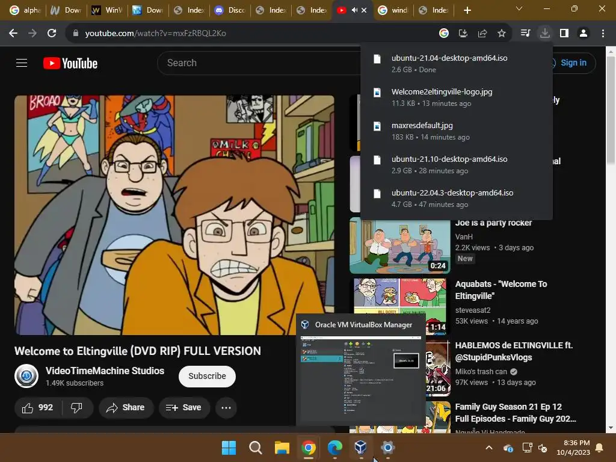Open the Chrome profile icon
Viewport: 616px width, 462px height.
point(584,34)
